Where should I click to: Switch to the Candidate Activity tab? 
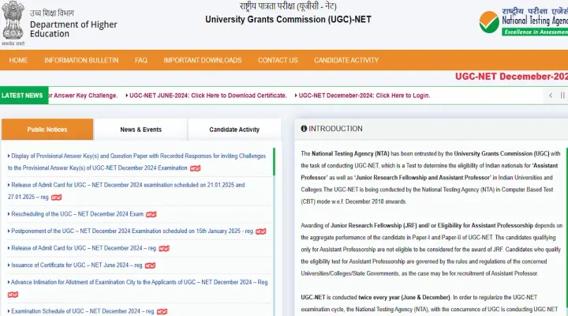pyautogui.click(x=234, y=130)
